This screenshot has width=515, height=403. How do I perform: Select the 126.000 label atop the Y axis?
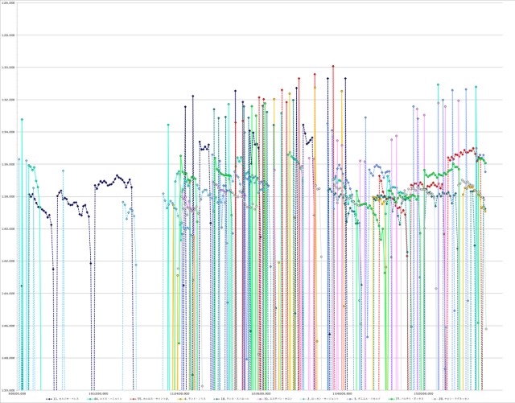[9, 3]
